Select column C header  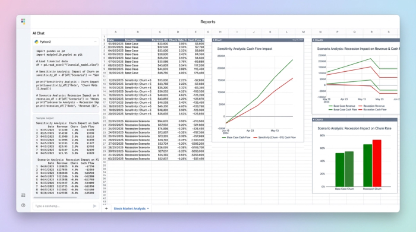tap(160, 32)
